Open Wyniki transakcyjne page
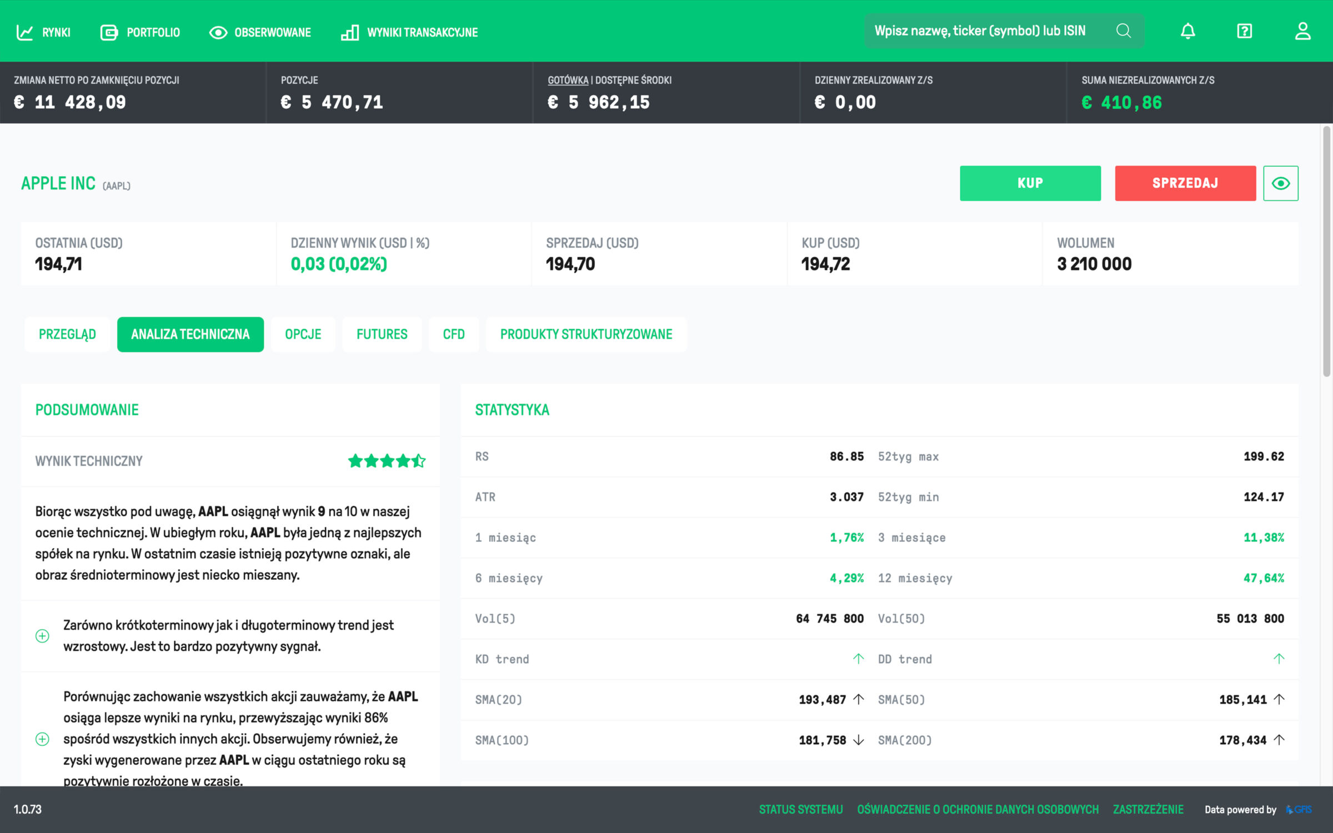Screen dimensions: 1333x833 coord(409,32)
